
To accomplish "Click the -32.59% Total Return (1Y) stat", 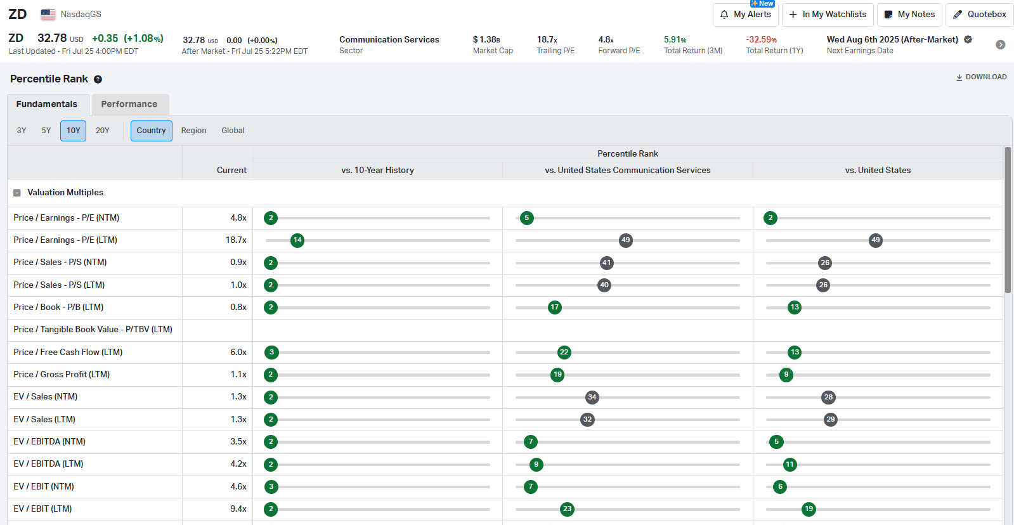I will (761, 39).
